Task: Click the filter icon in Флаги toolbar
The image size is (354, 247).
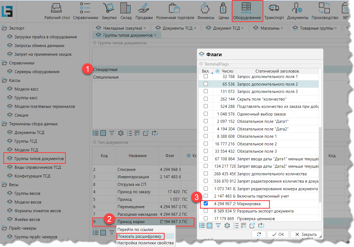Action: (x=218, y=226)
